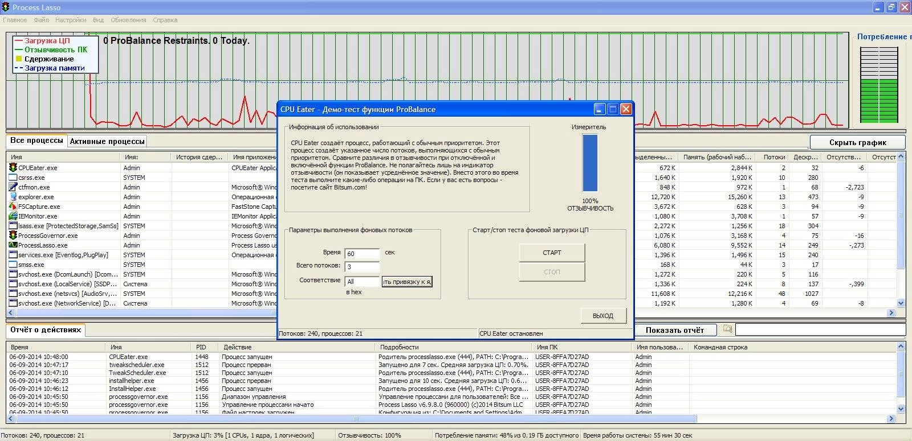The image size is (912, 441).
Task: Click the csrss.exe process icon
Action: [13, 177]
